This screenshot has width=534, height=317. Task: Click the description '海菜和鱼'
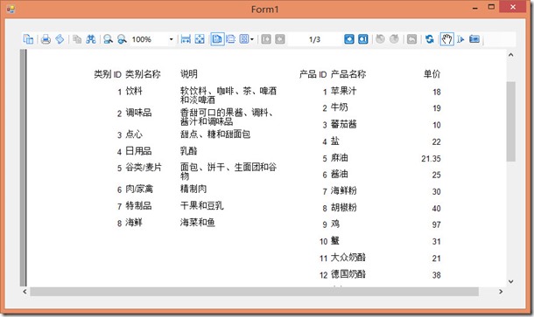pyautogui.click(x=198, y=223)
